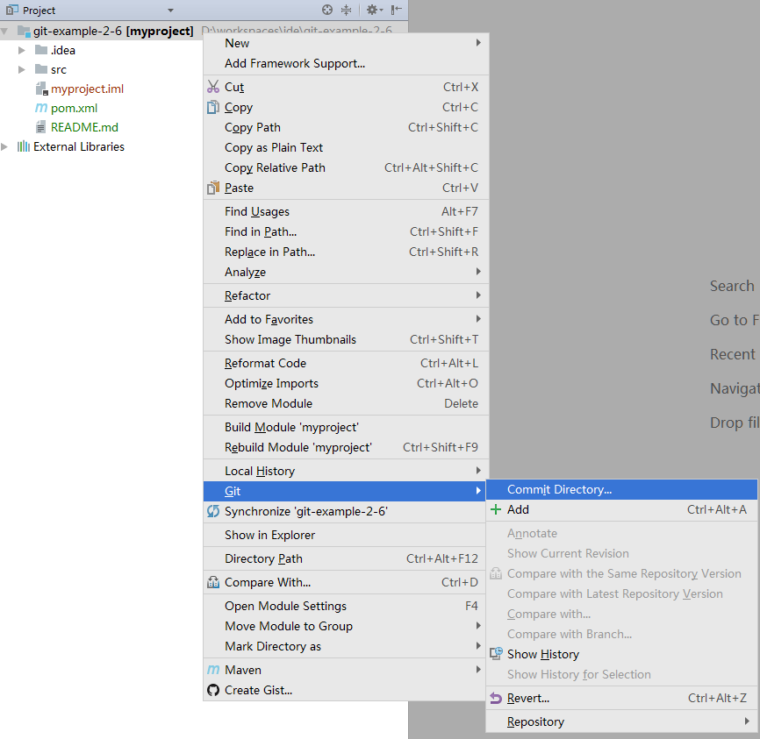760x739 pixels.
Task: Expand the .idea folder
Action: 21,50
